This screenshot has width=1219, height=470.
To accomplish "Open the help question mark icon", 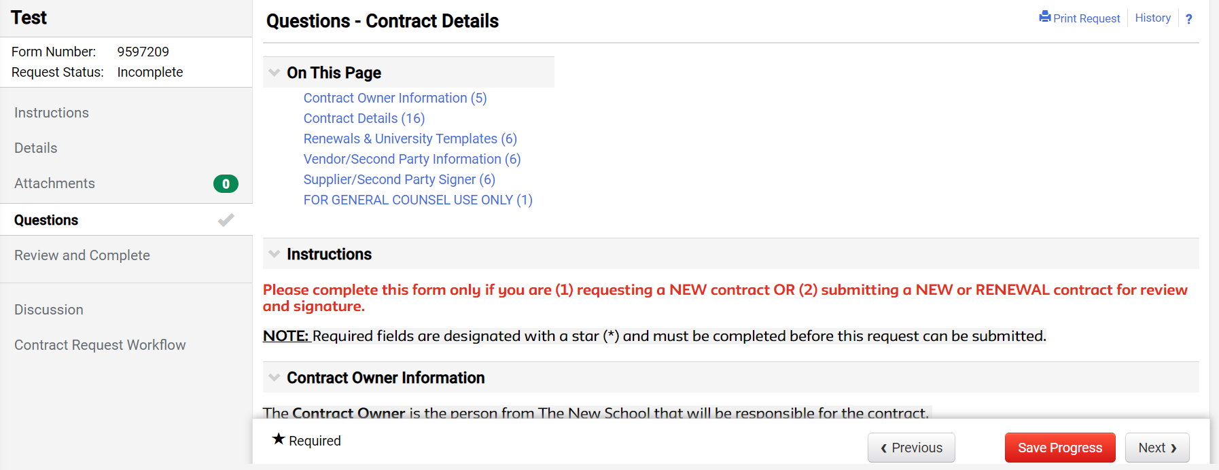I will point(1188,19).
